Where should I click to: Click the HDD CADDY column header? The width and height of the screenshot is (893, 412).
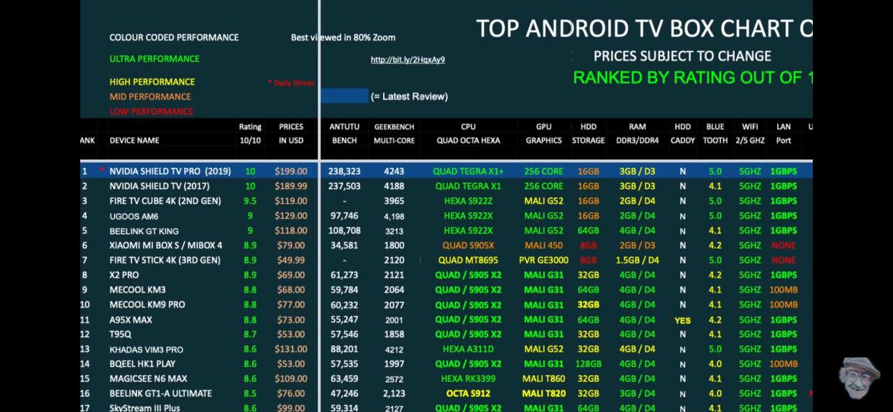(682, 133)
